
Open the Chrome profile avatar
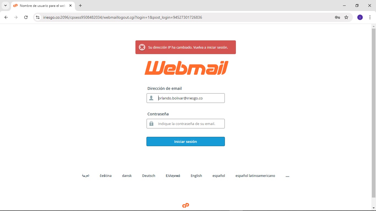coord(360,17)
